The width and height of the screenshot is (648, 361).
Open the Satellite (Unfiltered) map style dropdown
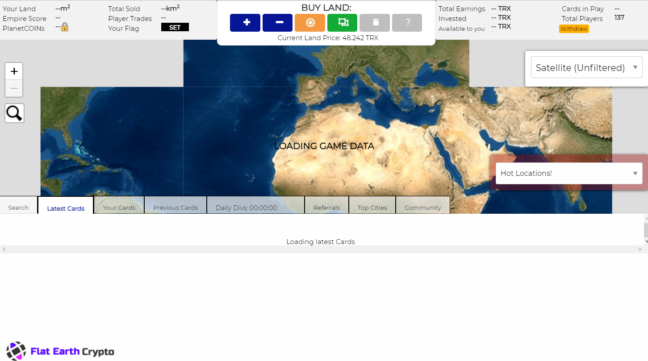coord(586,68)
